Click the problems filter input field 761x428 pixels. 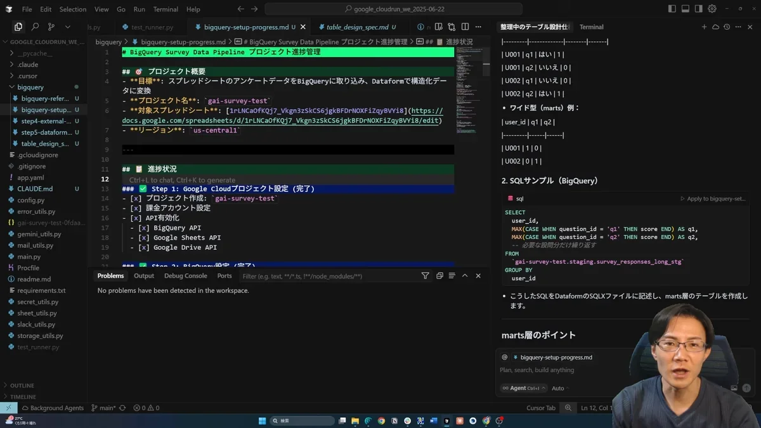click(330, 276)
